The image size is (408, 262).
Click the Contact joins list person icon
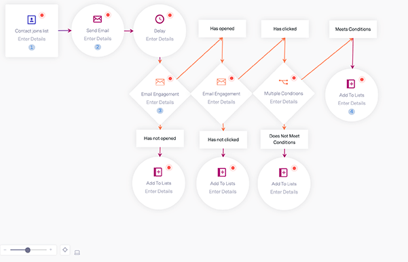31,20
